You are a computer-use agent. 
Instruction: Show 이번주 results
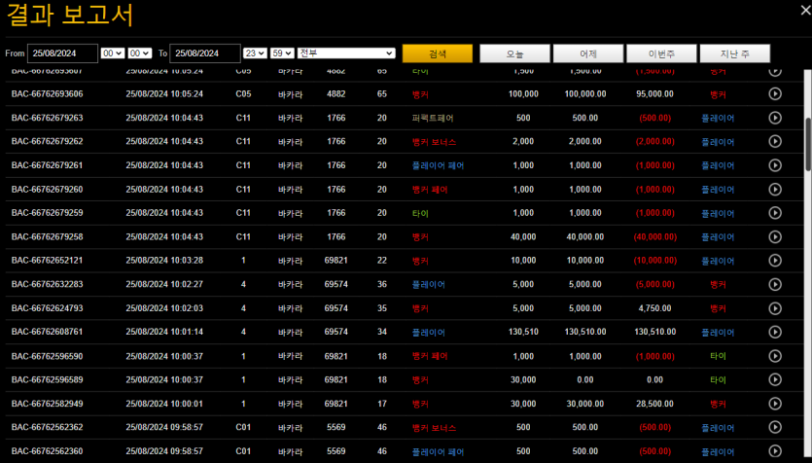click(x=661, y=53)
